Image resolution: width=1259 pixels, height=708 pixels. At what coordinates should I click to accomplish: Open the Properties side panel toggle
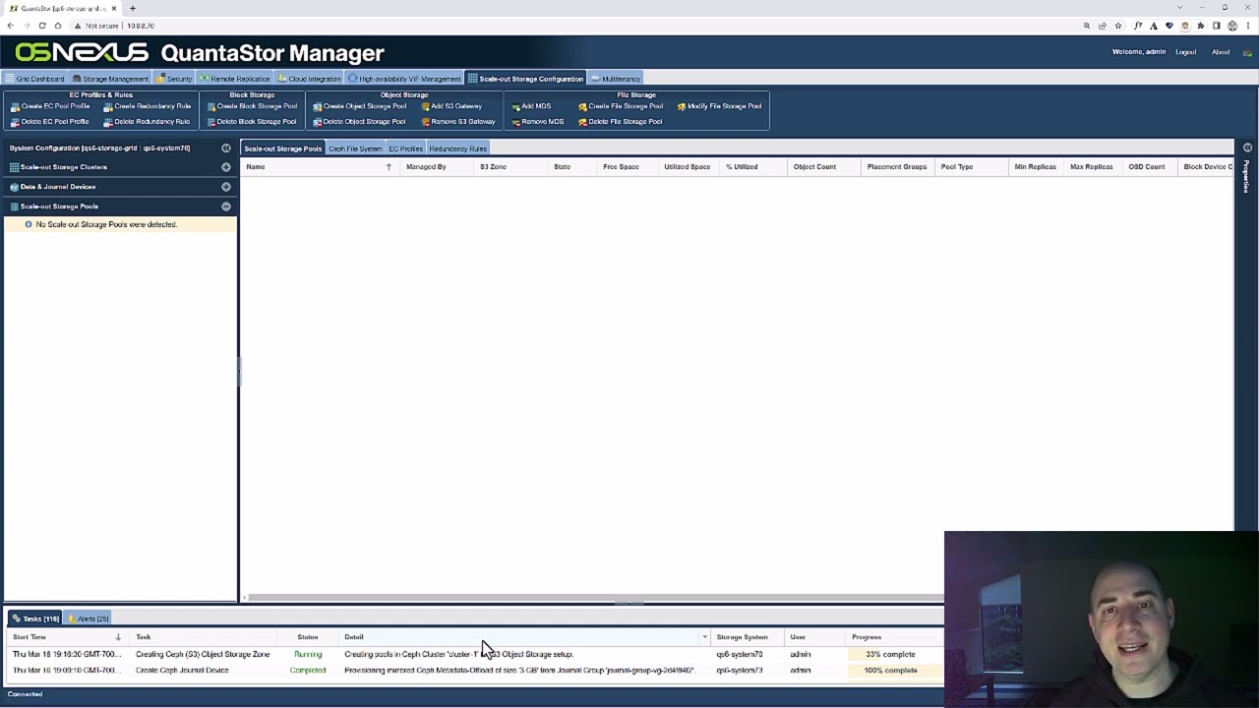tap(1247, 148)
